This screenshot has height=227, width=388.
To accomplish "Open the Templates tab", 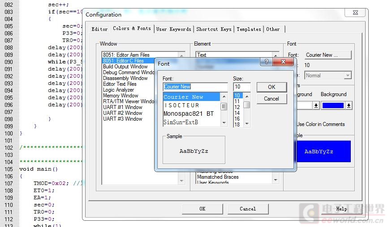I will point(249,29).
